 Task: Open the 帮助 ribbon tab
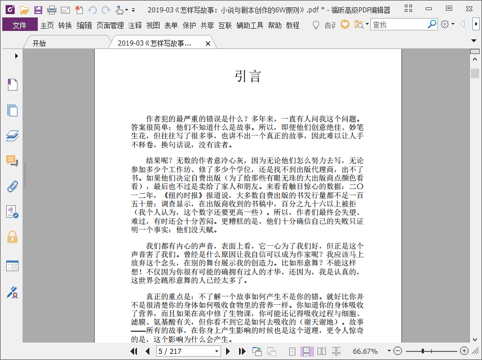point(275,25)
